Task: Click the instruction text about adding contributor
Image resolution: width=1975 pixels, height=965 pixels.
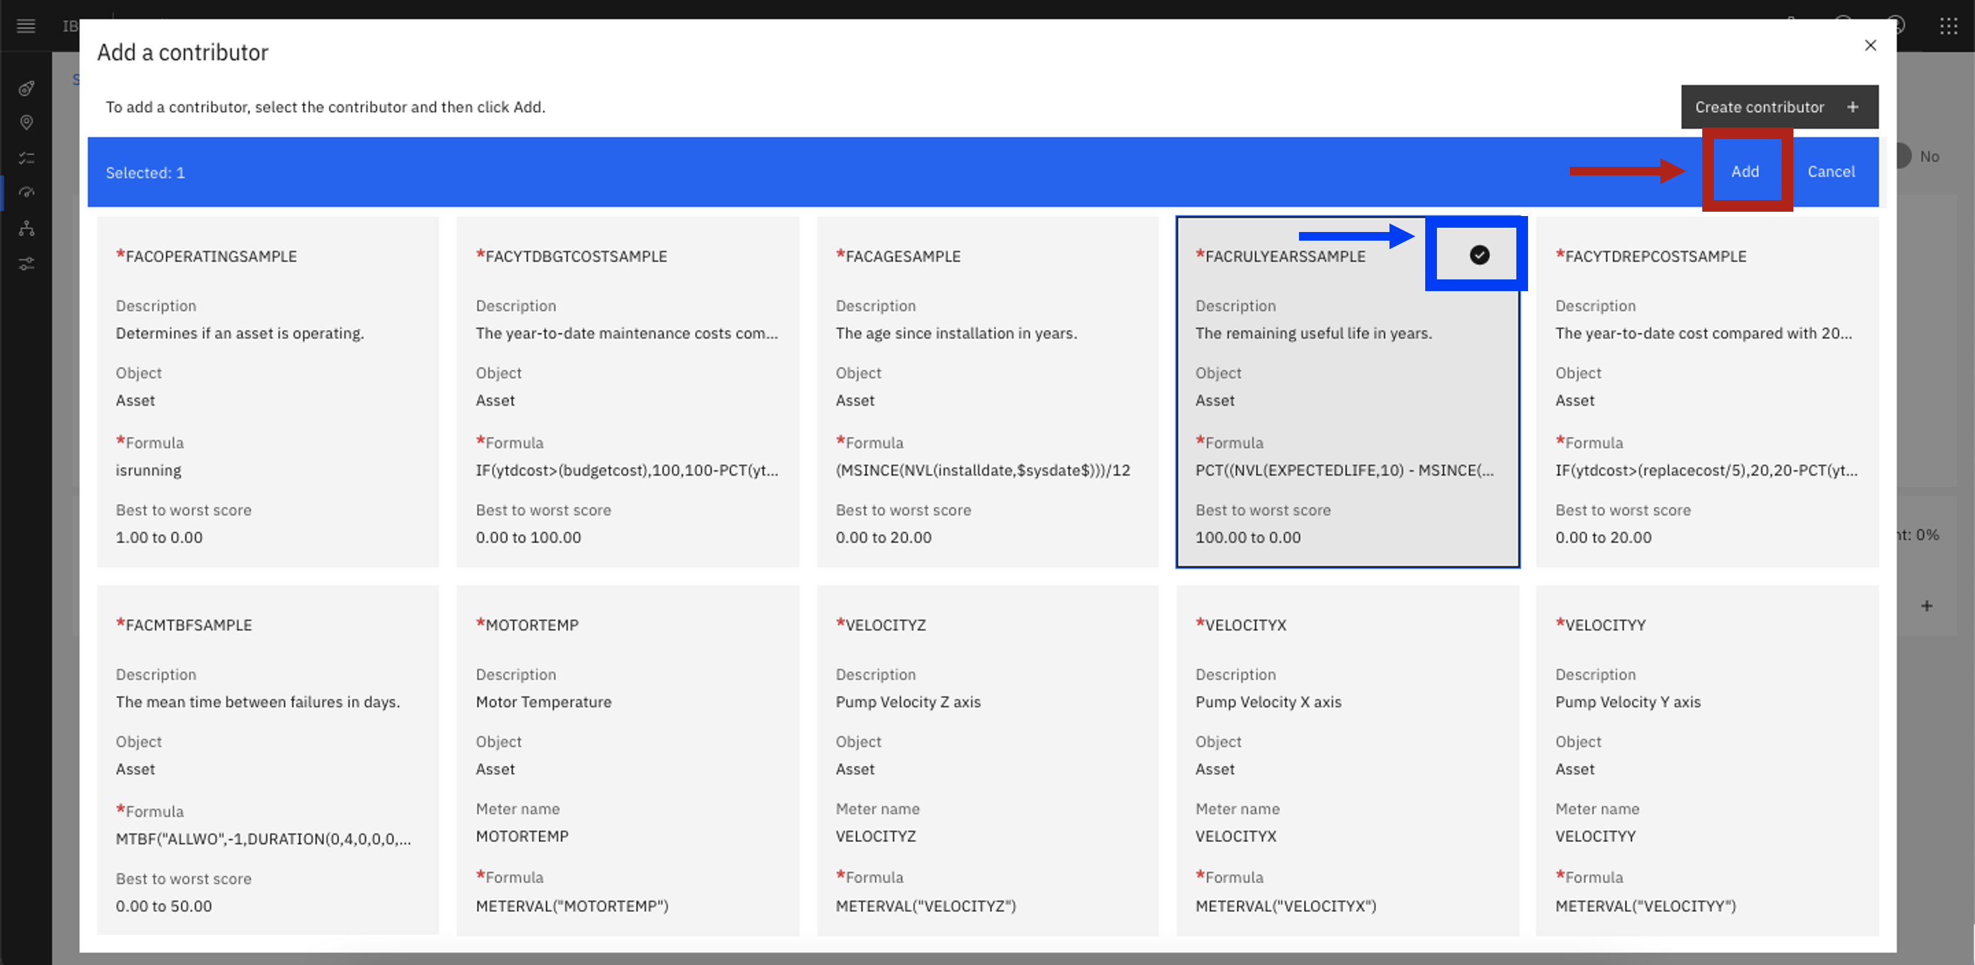Action: [x=325, y=107]
